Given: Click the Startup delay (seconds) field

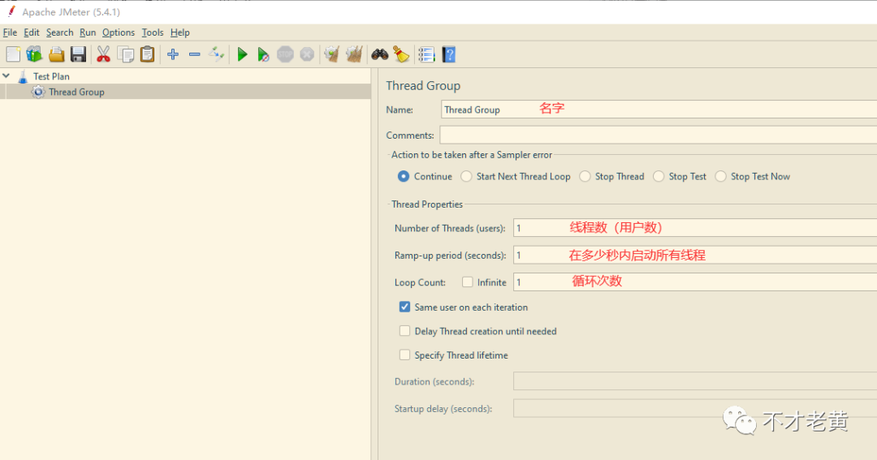Looking at the screenshot, I should [695, 409].
